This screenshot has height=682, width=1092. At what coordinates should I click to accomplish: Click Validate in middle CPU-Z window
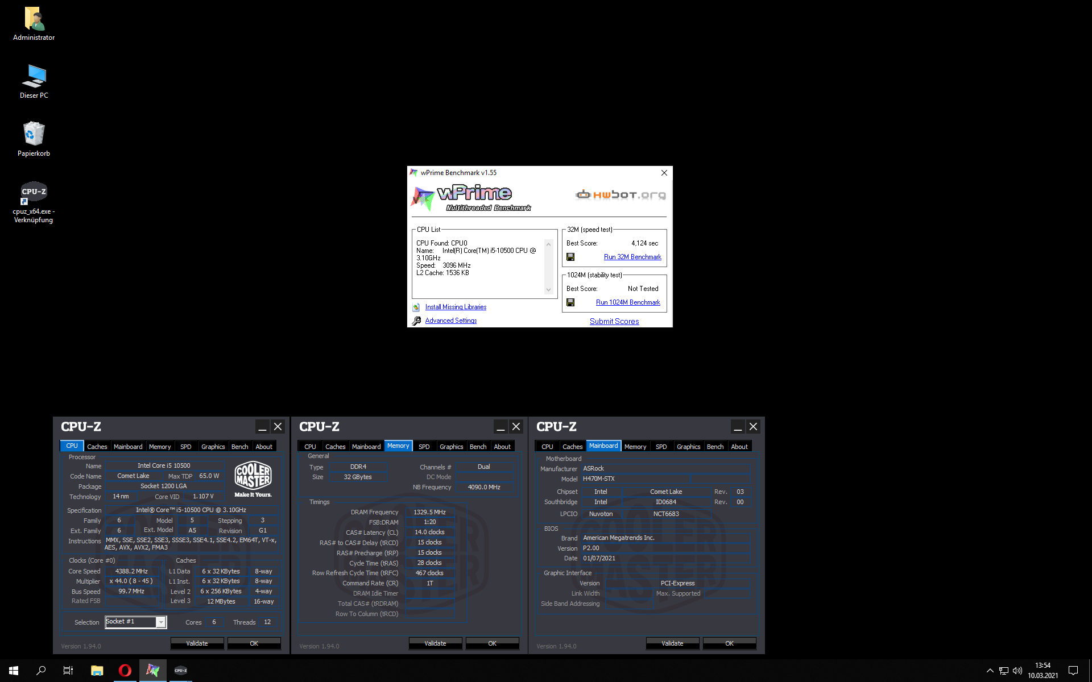point(435,643)
